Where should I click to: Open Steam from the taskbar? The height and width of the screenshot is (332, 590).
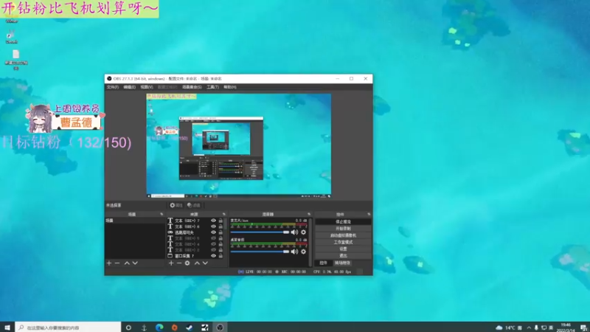pos(190,328)
